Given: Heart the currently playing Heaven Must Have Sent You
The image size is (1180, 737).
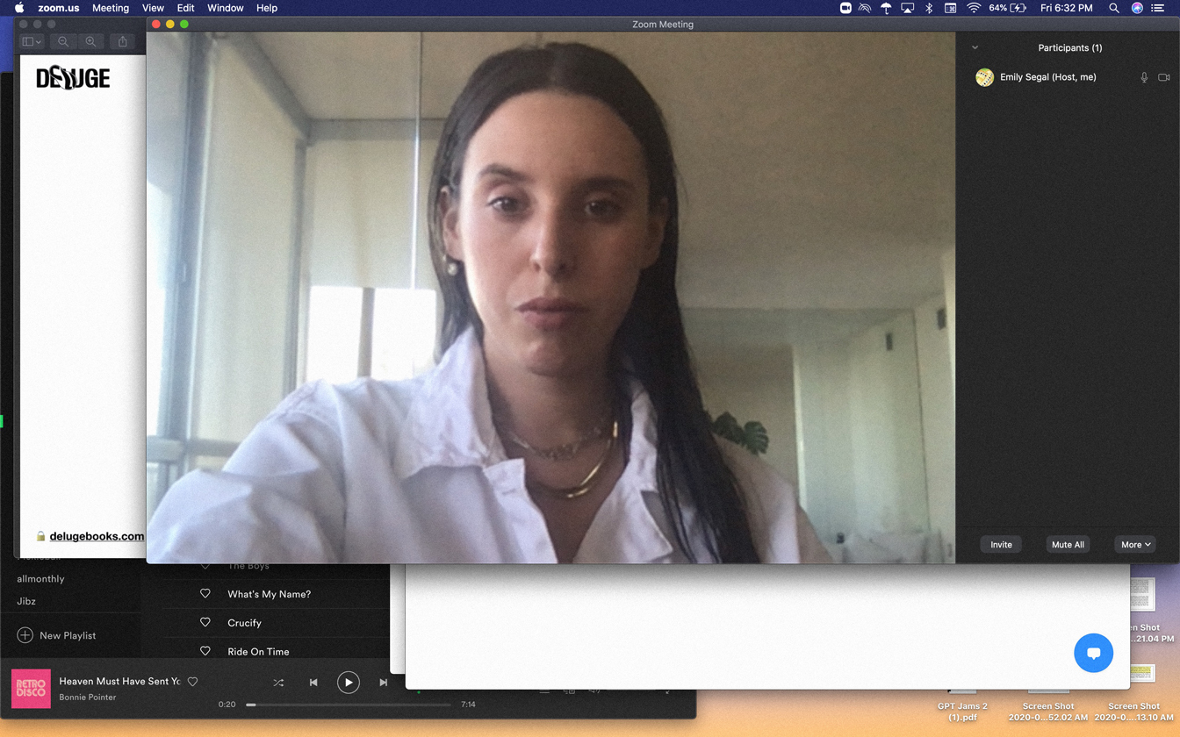Looking at the screenshot, I should (193, 681).
